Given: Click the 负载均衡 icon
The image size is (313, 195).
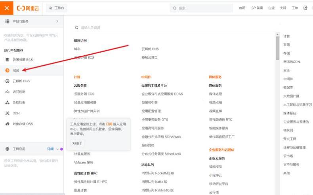Looking at the screenshot, I should pyautogui.click(x=8, y=102).
